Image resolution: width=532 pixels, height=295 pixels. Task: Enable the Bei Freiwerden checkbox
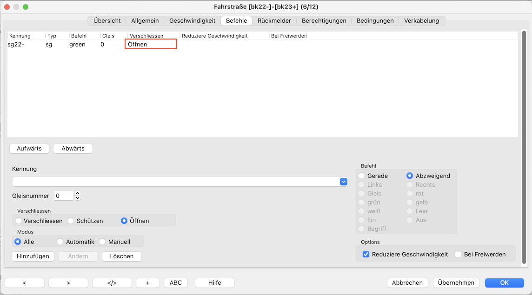click(x=458, y=254)
